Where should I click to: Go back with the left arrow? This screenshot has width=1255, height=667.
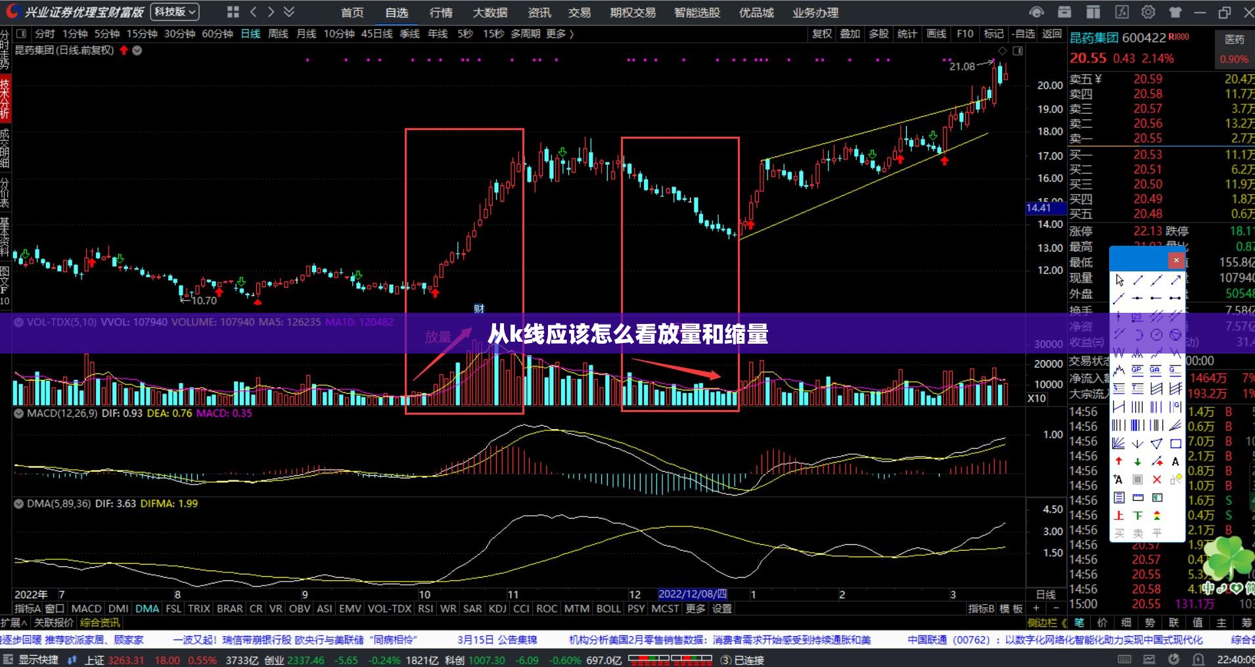tap(254, 12)
